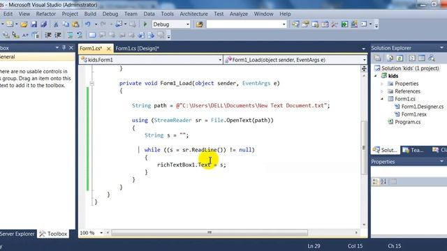
Task: Click Refresh icon in Solution Explorer toolbar
Action: 400,58
